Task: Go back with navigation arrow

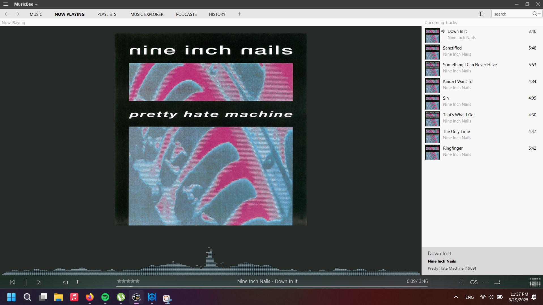Action: (x=7, y=14)
